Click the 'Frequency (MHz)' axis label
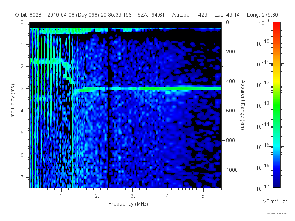Image resolution: width=295 pixels, height=221 pixels. pos(128,204)
